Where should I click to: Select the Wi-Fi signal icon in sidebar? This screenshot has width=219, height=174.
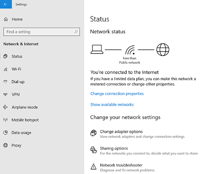point(6,69)
